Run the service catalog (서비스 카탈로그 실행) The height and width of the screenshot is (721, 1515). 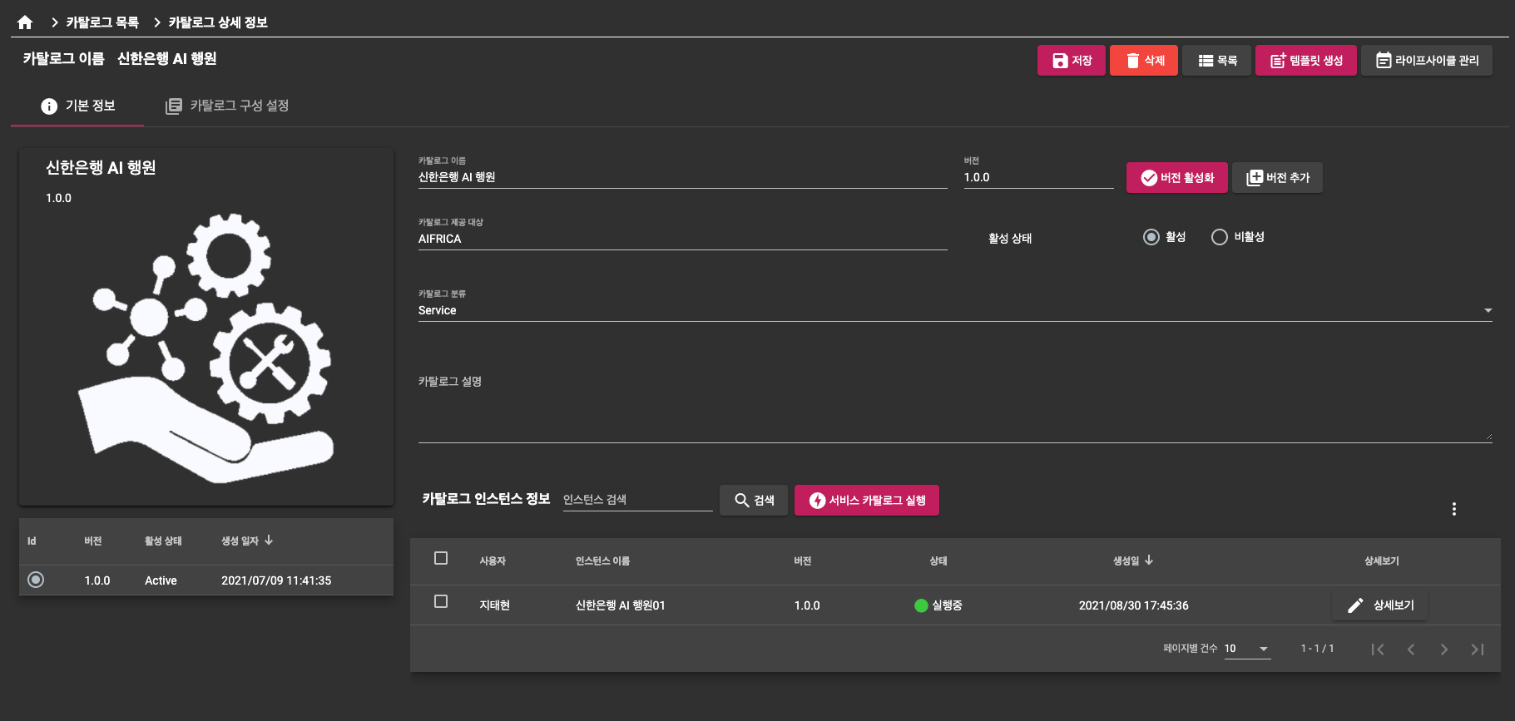tap(866, 500)
